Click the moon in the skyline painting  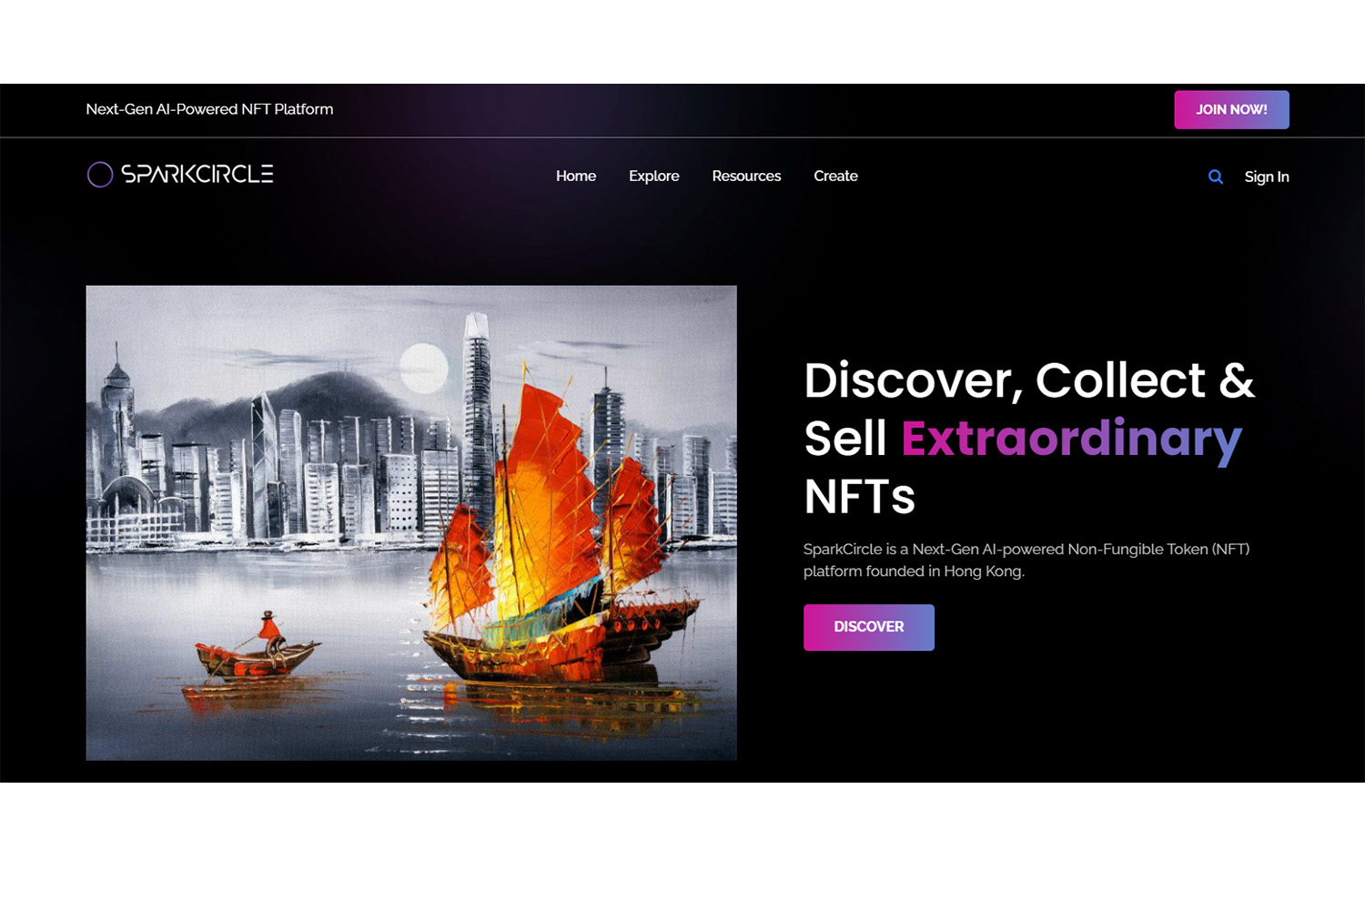[x=423, y=367]
